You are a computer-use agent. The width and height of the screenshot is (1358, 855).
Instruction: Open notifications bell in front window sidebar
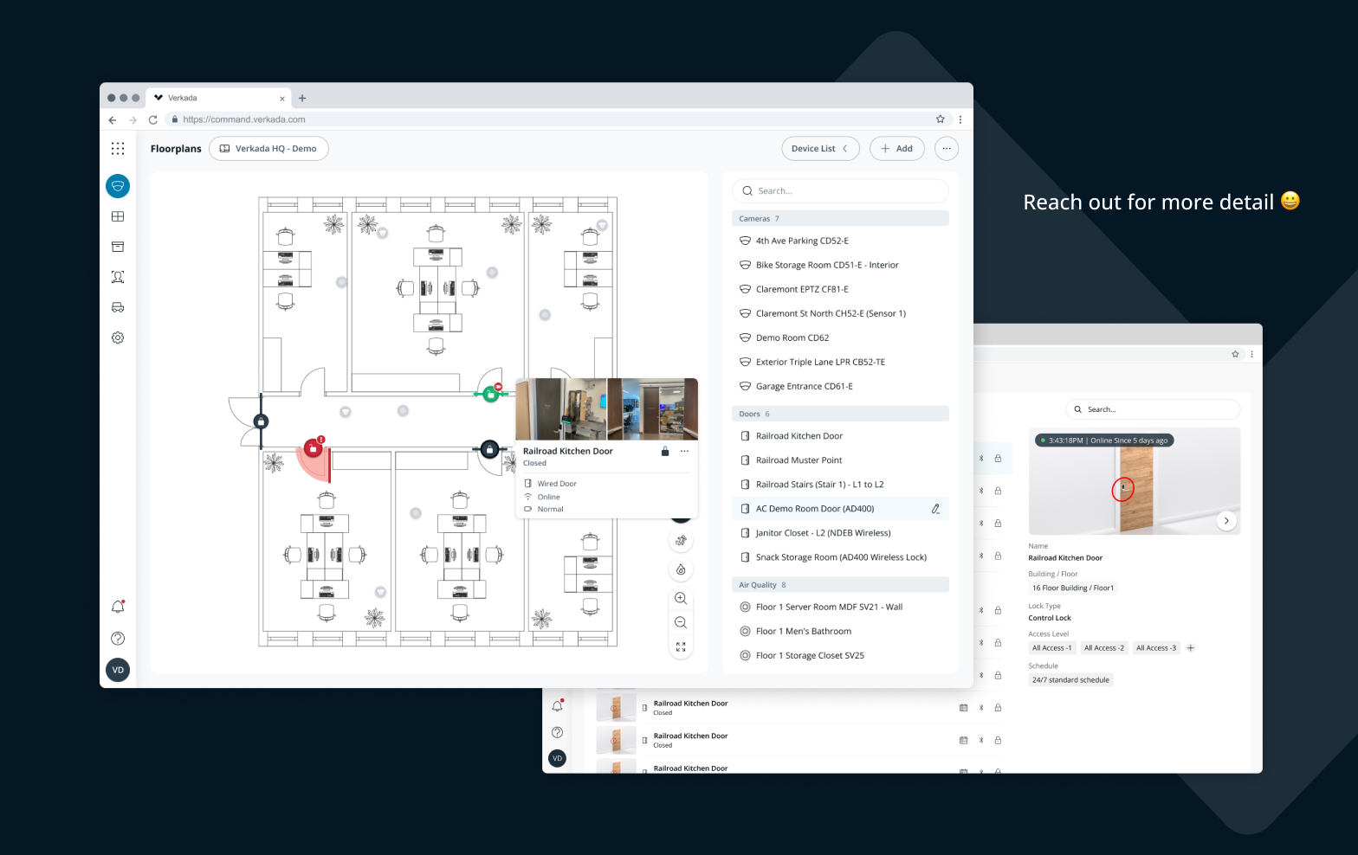(118, 607)
